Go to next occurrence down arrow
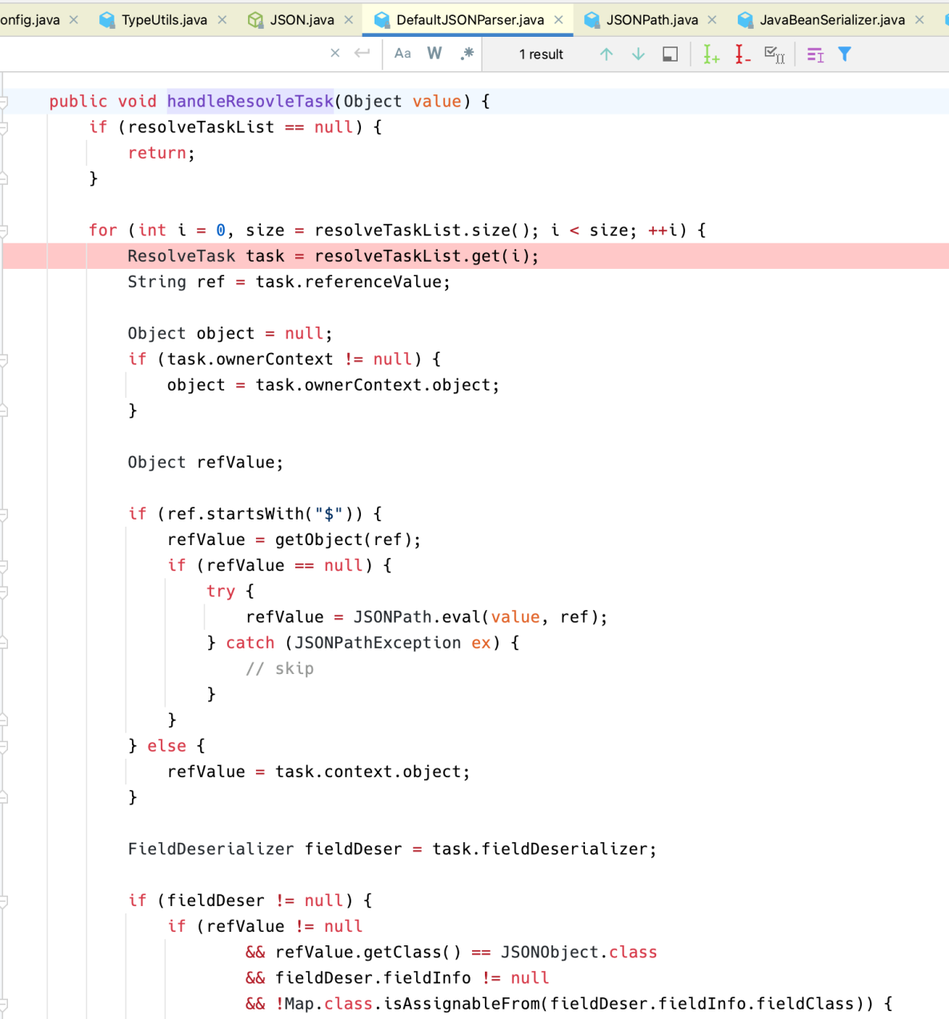 pyautogui.click(x=639, y=54)
